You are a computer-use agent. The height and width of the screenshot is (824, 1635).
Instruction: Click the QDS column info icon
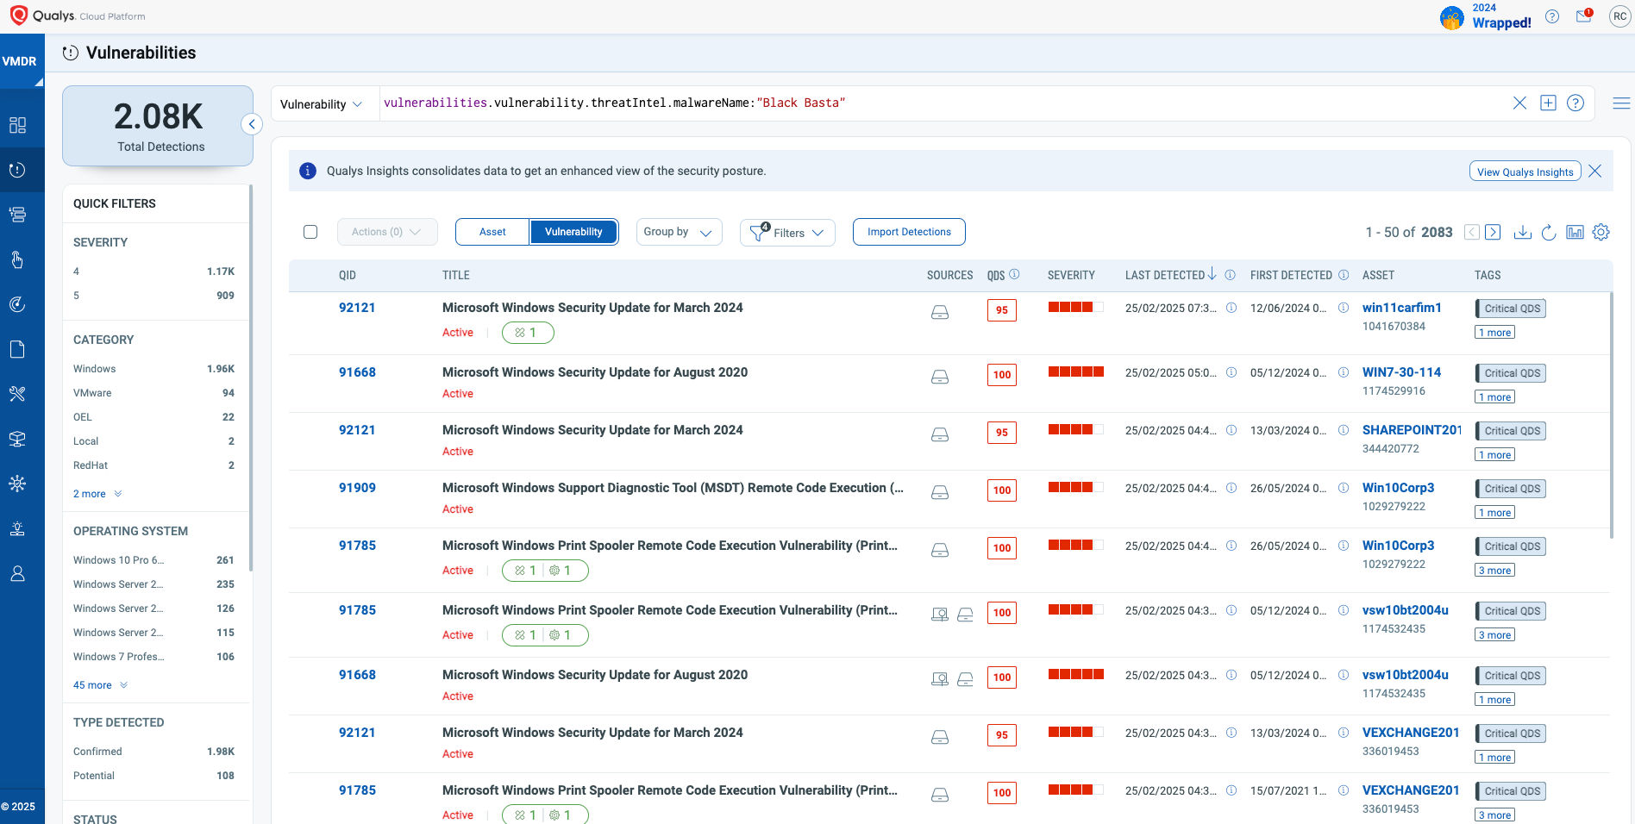(x=1014, y=274)
